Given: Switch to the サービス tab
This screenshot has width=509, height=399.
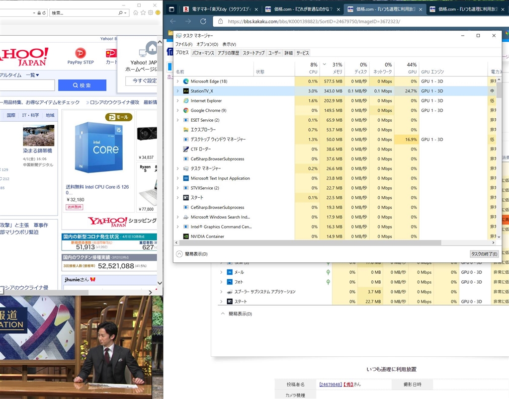Looking at the screenshot, I should tap(303, 53).
